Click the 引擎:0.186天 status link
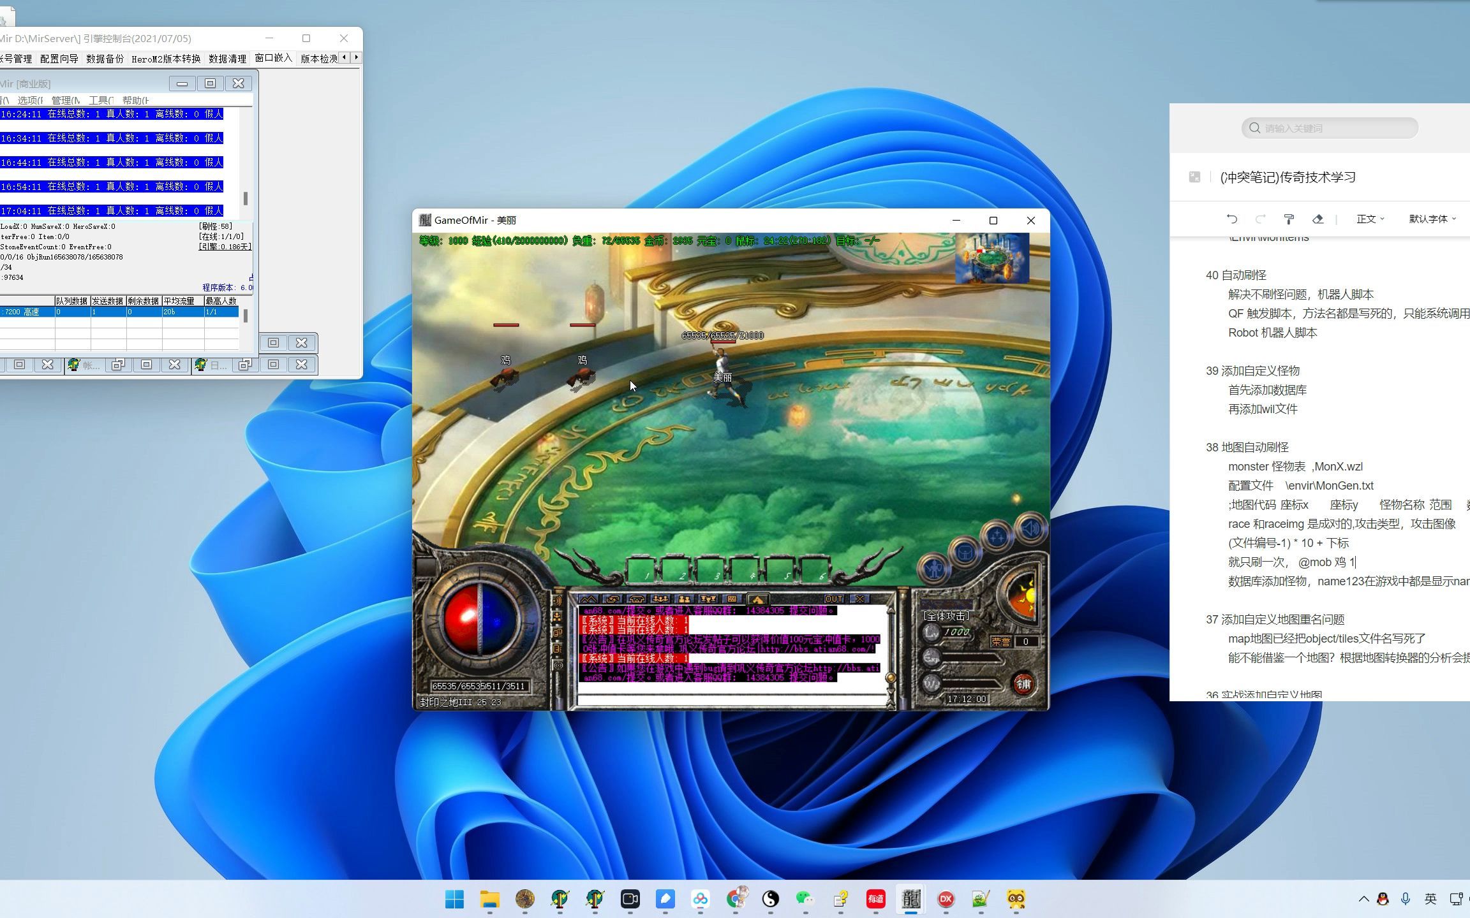Screen dimensions: 1470x918 225,247
